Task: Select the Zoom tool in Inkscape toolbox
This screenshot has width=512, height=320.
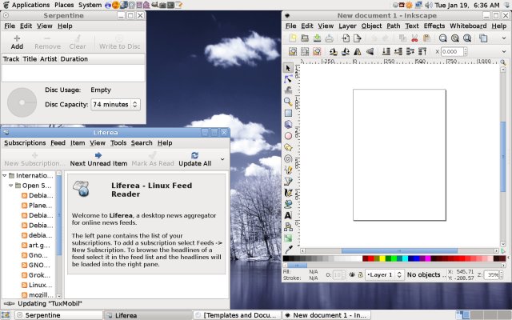Action: [x=288, y=102]
